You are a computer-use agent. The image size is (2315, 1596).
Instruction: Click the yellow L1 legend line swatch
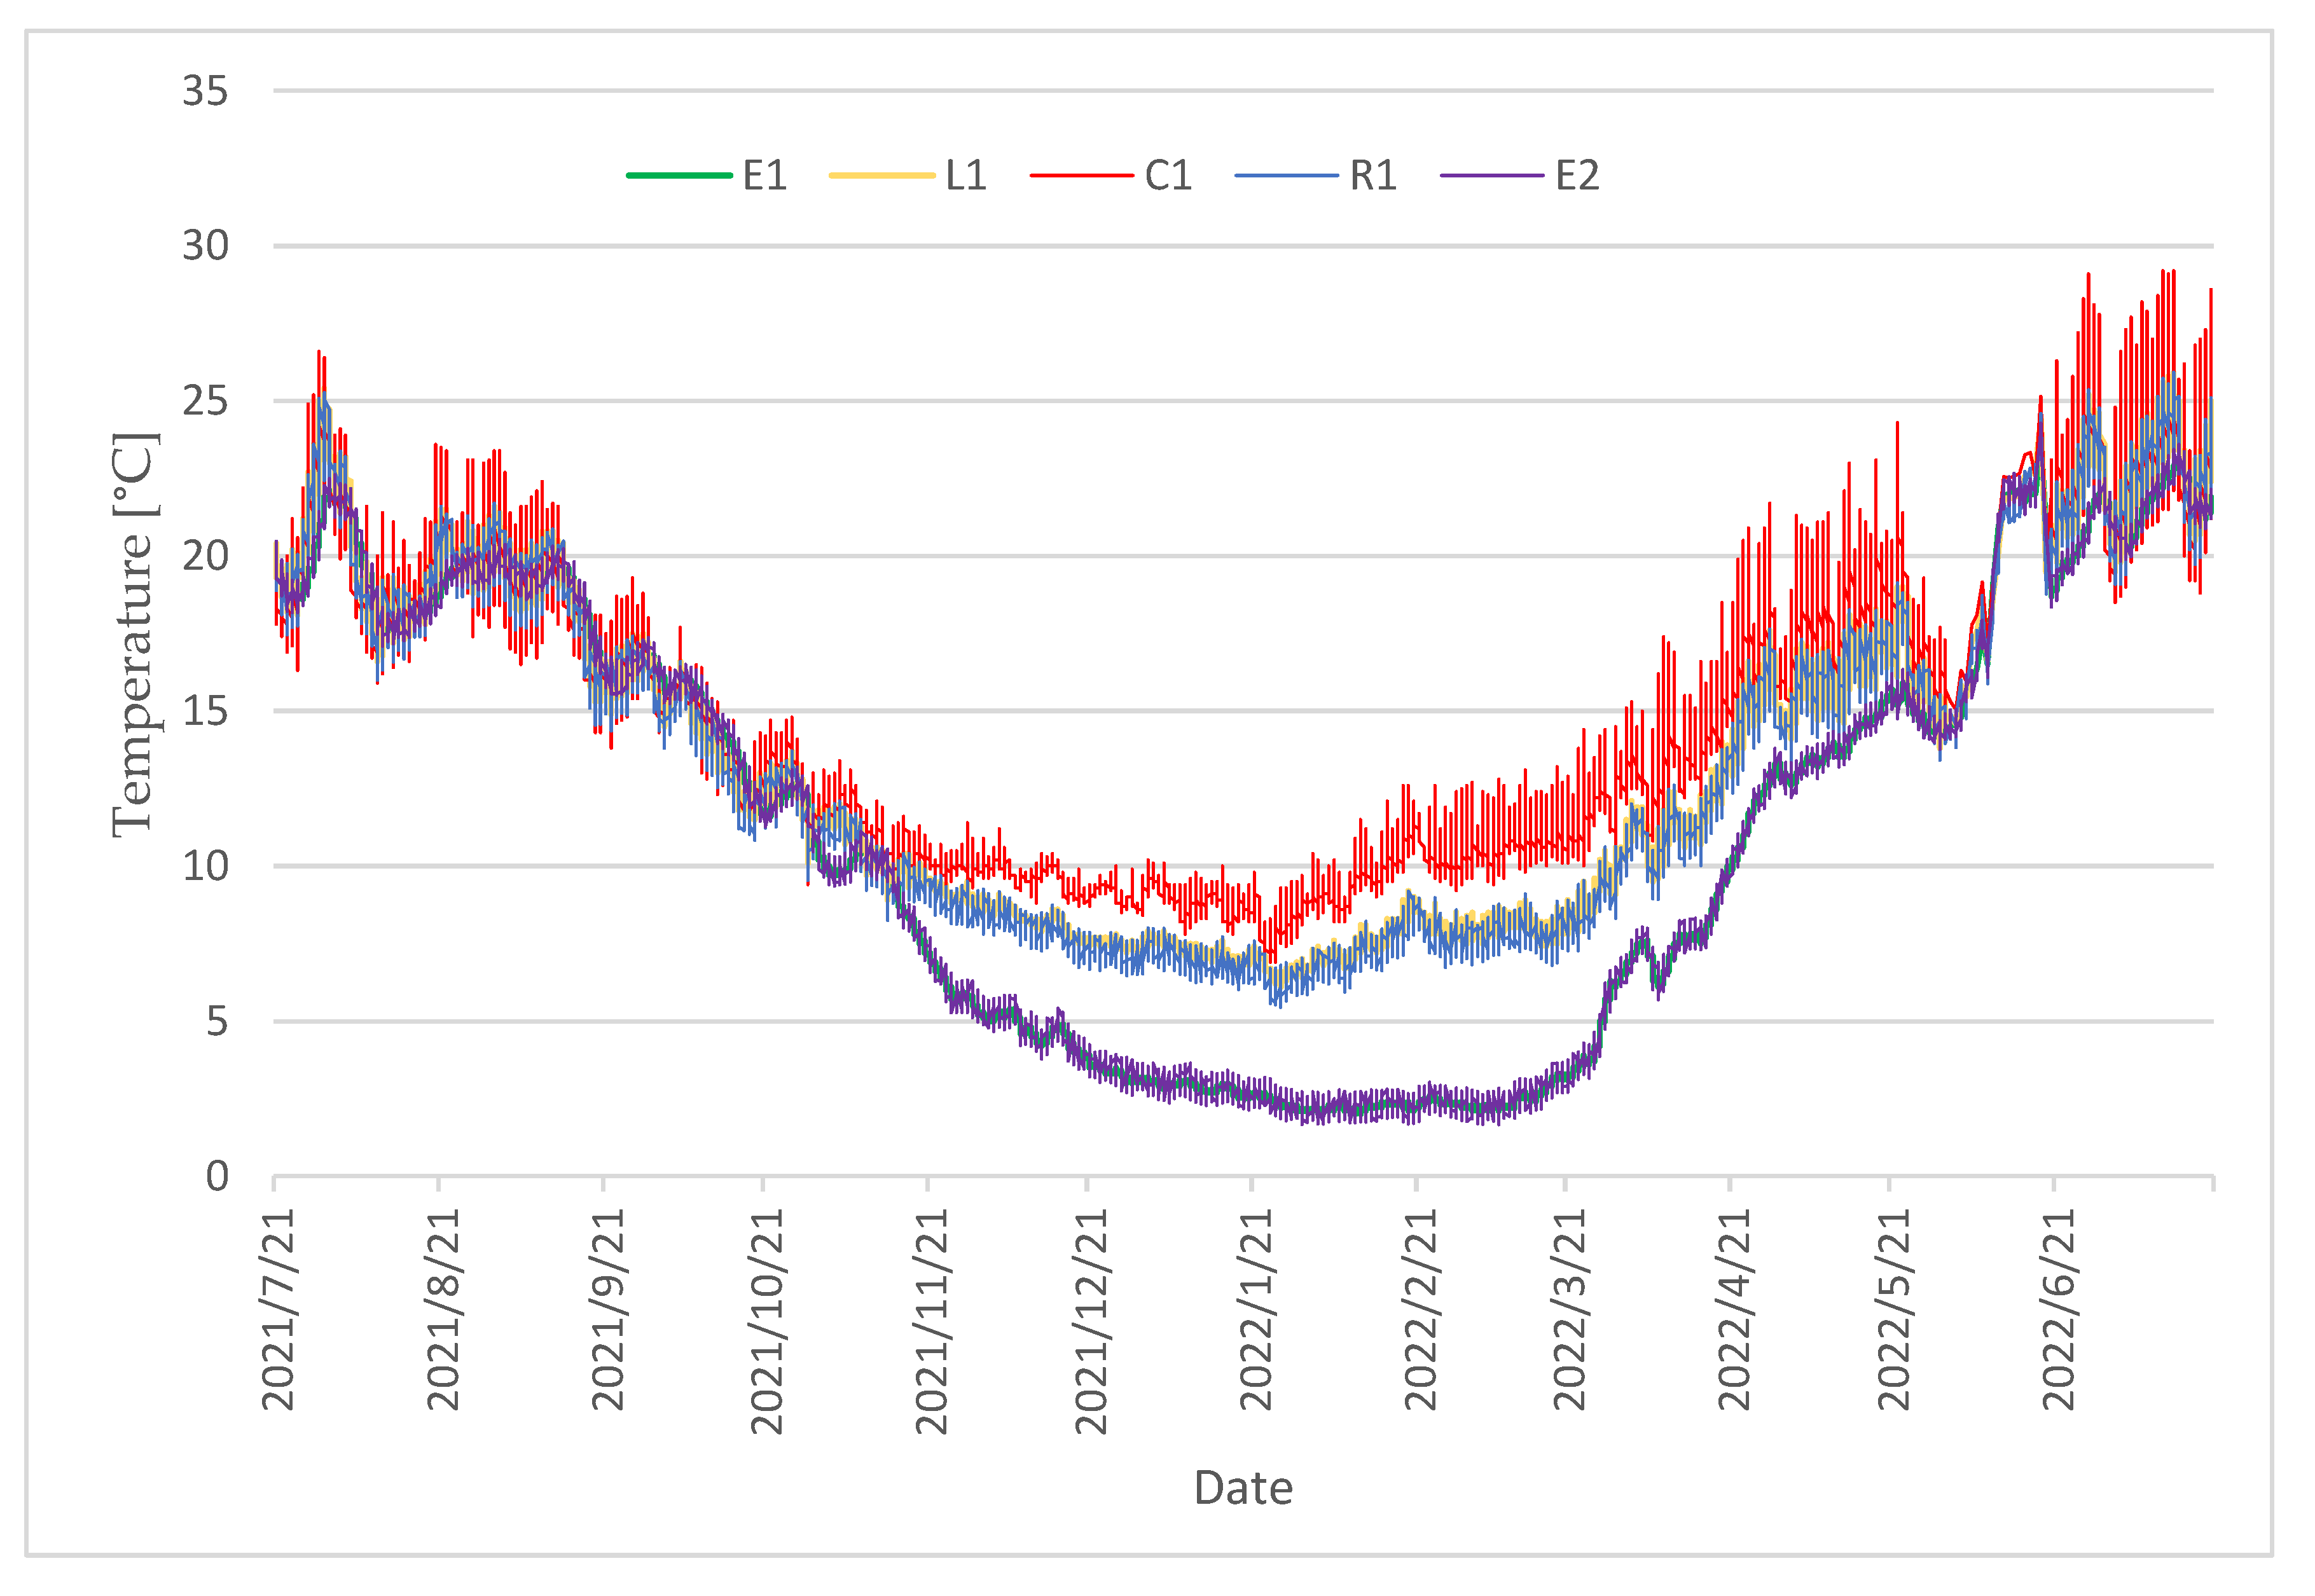pyautogui.click(x=882, y=176)
